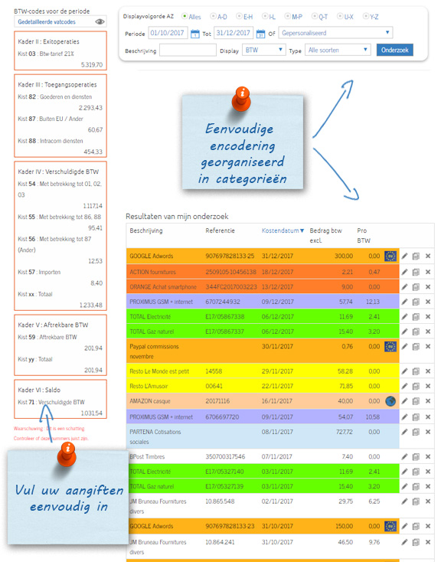The image size is (441, 562).
Task: Open calendar picker for end date 31/12/2017
Action: [x=260, y=34]
